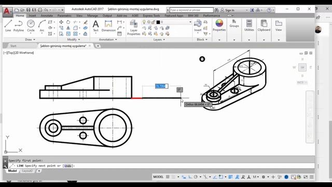Image resolution: width=332 pixels, height=187 pixels.
Task: Expand the Layers panel
Action: pos(159,39)
